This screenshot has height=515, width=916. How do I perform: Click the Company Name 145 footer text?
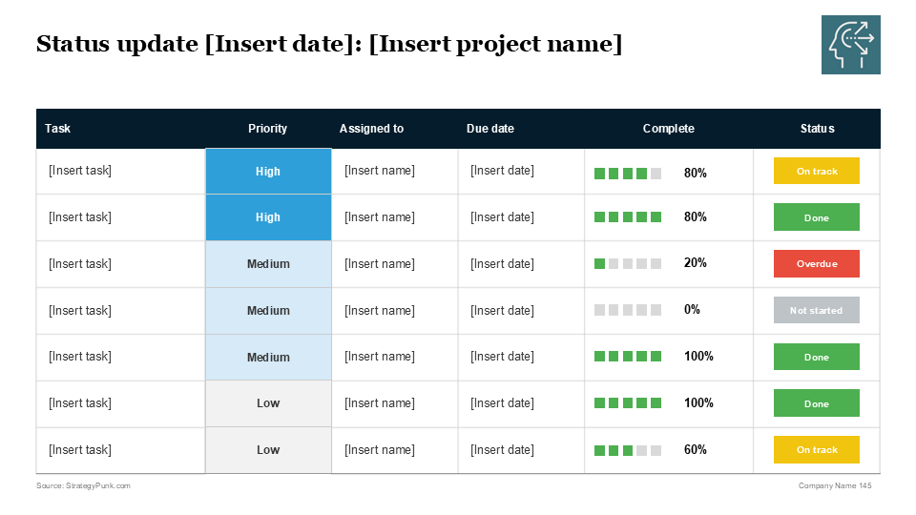[835, 485]
